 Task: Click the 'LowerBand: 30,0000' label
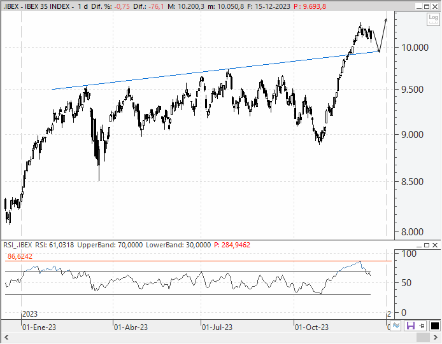pos(178,245)
